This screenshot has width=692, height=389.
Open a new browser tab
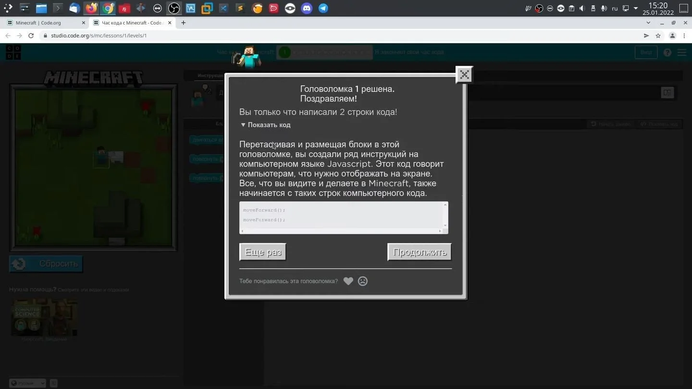coord(183,23)
